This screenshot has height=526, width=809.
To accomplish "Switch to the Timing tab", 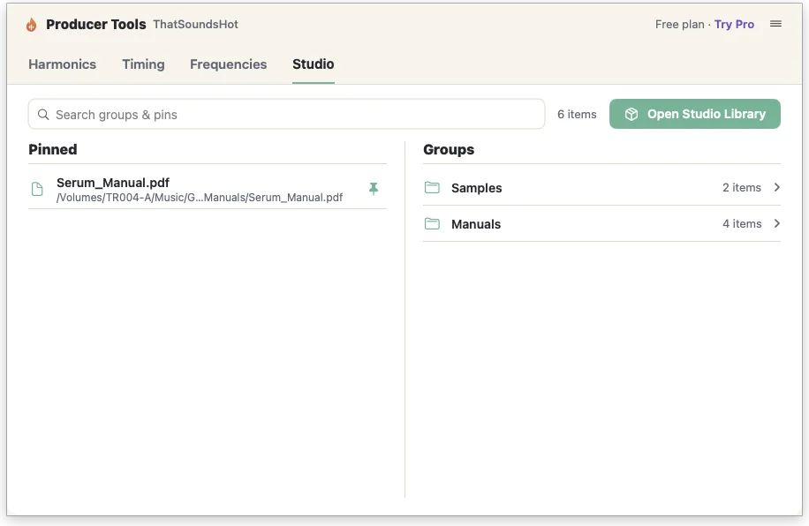I will coord(143,64).
